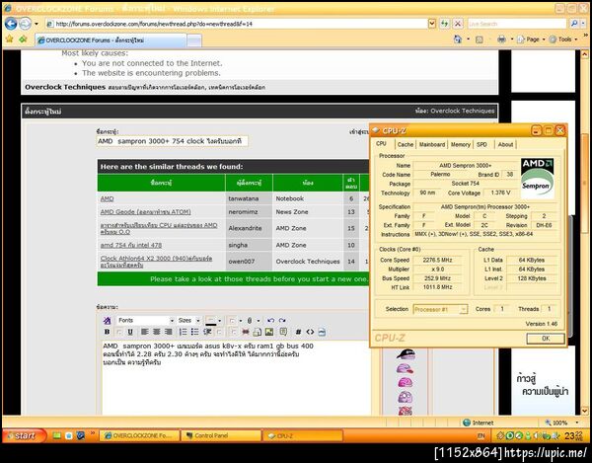Image resolution: width=592 pixels, height=463 pixels.
Task: Open the 'AMD Geode' thread link
Action: 145,212
